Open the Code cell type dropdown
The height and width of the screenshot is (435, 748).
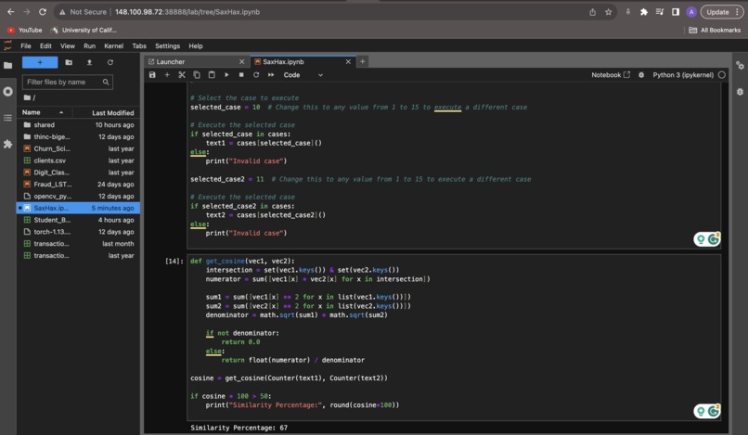303,75
